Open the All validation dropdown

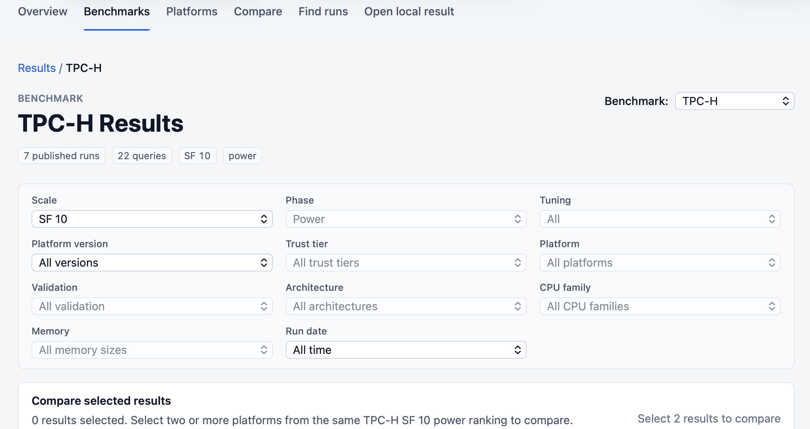152,306
